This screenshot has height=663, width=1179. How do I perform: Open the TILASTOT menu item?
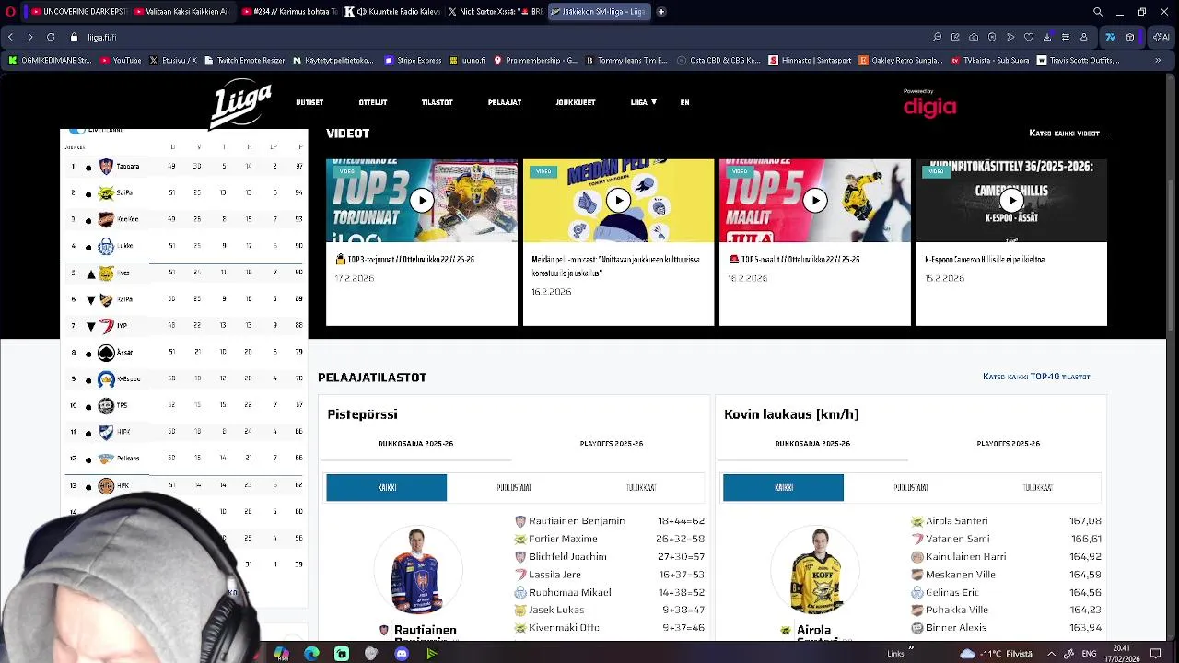[437, 102]
